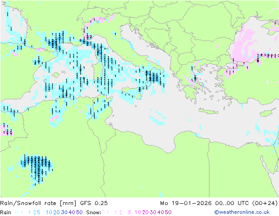
Task: Select the Snow legend value 30
Action: point(153,212)
